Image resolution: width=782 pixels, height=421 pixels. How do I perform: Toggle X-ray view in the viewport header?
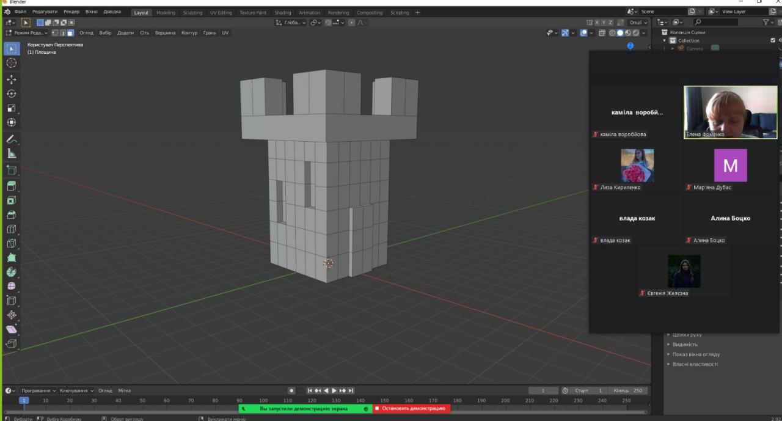[602, 33]
